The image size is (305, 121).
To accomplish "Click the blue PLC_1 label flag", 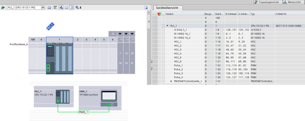I will point(50,26).
